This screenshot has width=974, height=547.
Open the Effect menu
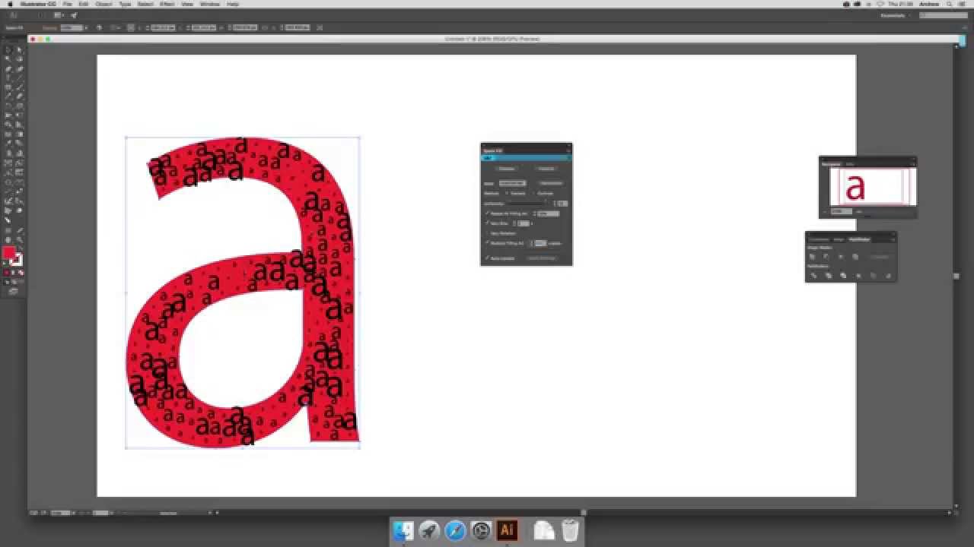167,4
